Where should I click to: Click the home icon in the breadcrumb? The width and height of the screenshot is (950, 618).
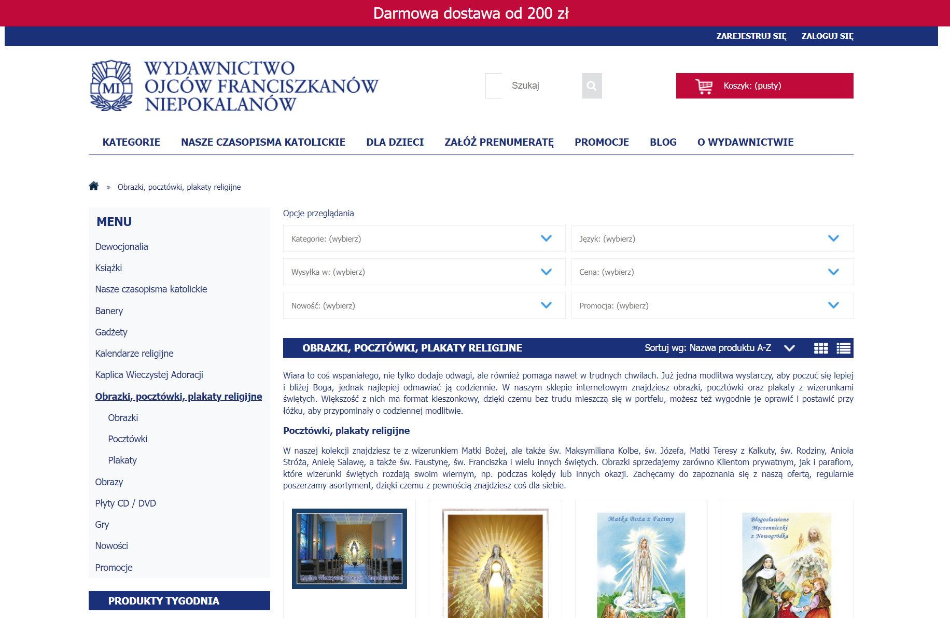pos(94,186)
